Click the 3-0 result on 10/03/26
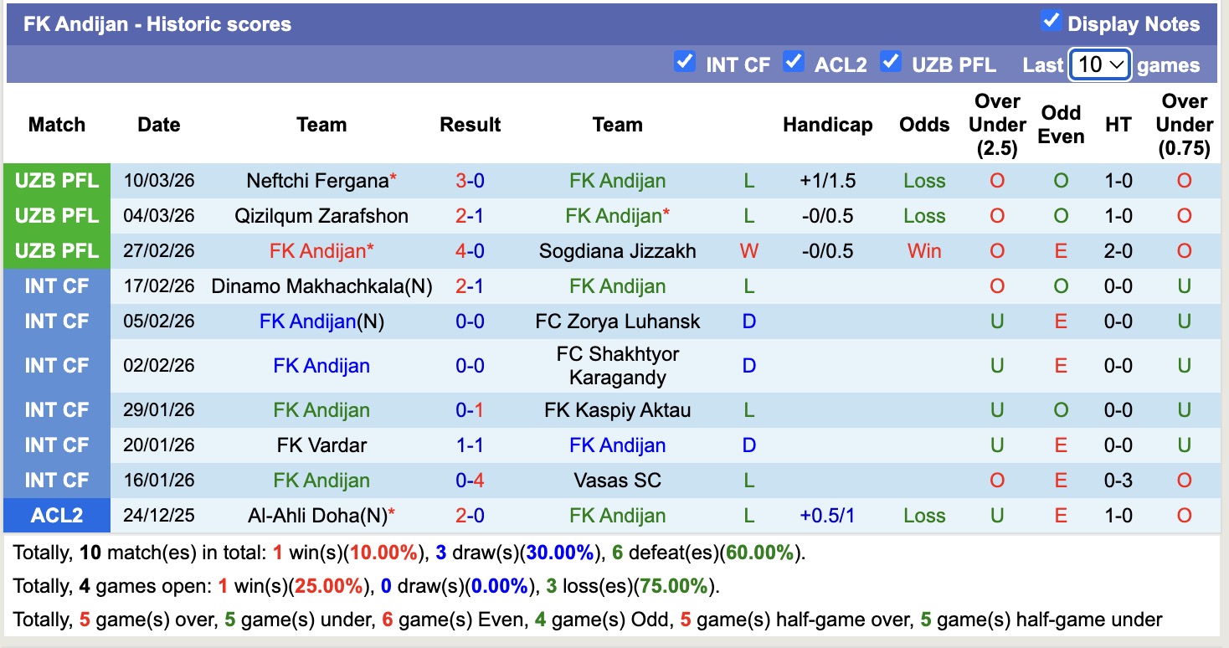The image size is (1229, 648). [470, 181]
